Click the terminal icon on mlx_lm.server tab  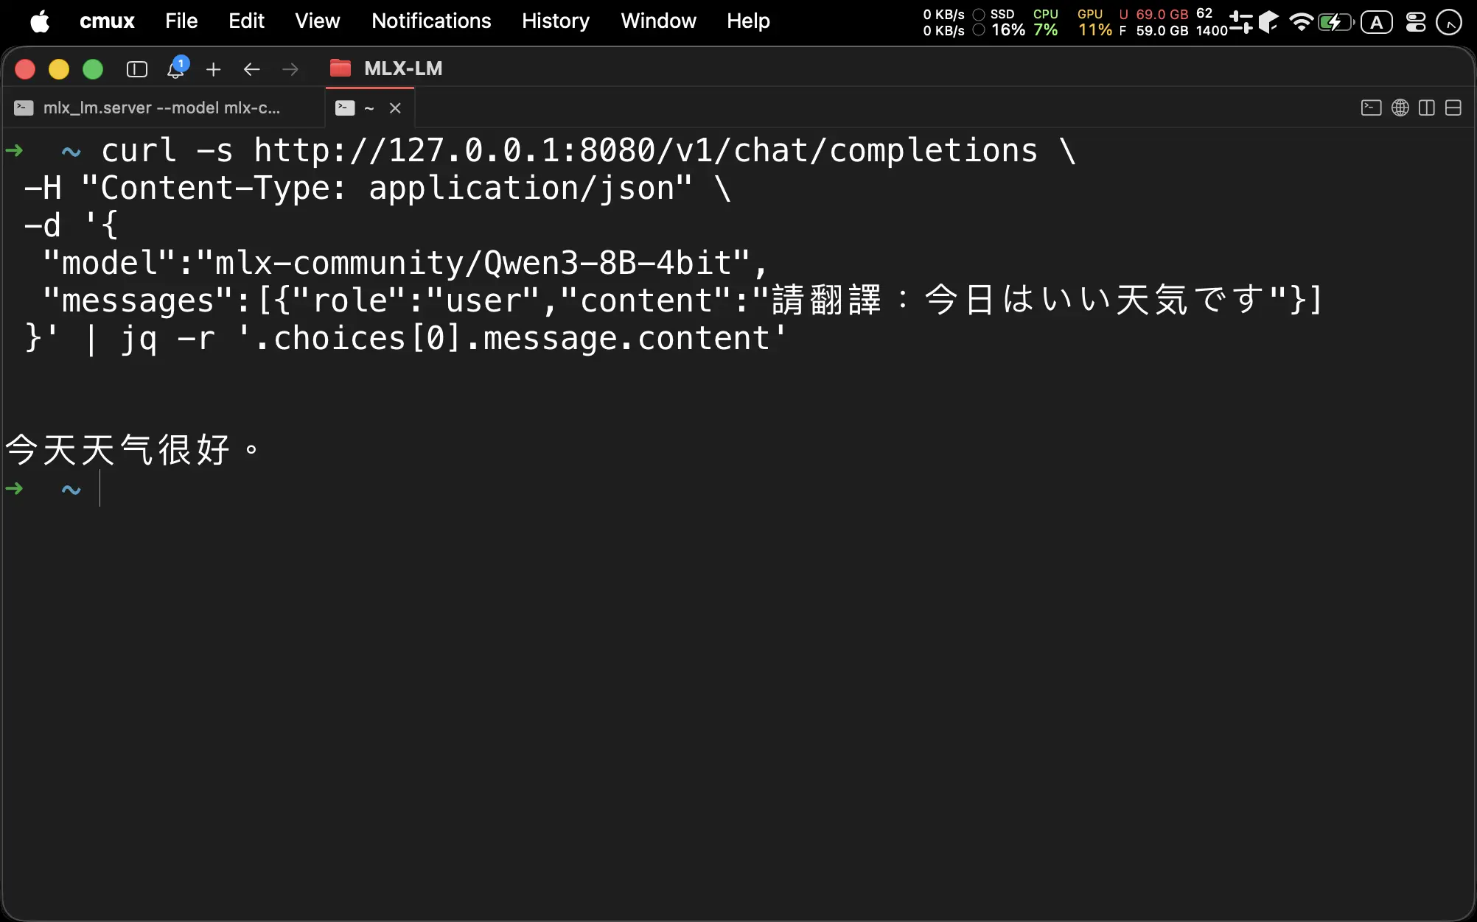(x=24, y=108)
